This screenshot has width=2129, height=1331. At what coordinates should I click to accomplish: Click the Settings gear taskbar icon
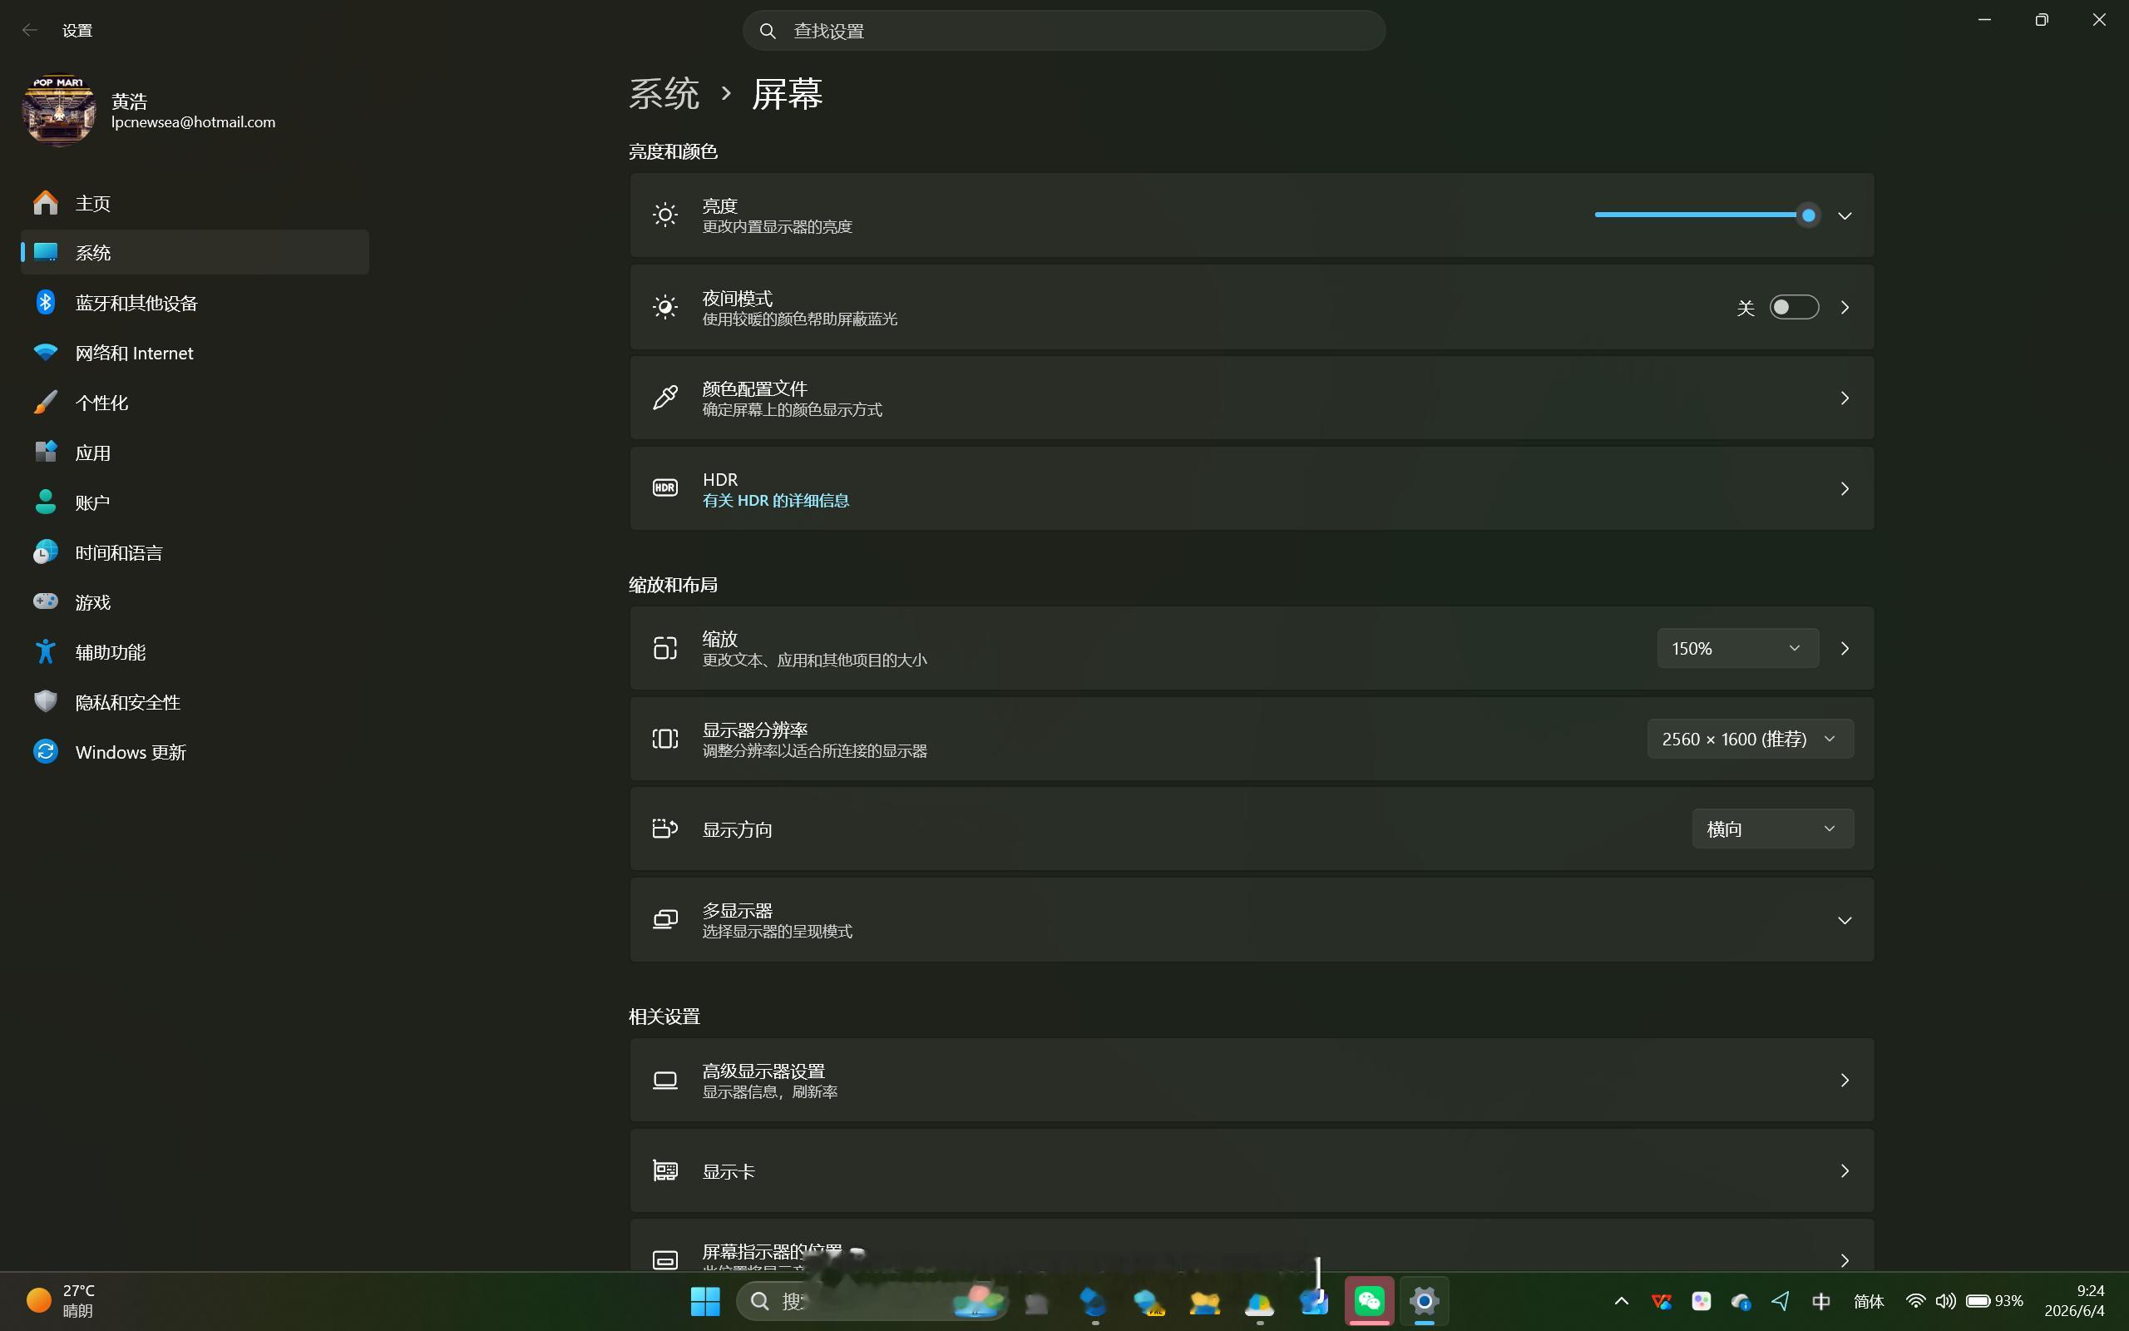[1424, 1300]
